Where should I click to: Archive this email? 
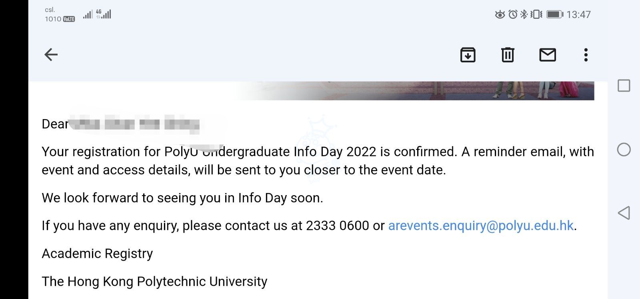[468, 55]
